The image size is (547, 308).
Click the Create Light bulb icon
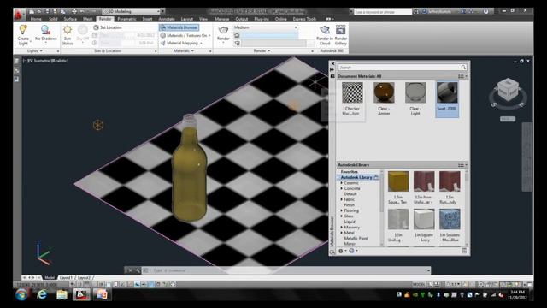point(23,30)
